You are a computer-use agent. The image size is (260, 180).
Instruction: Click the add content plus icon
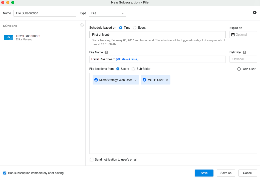point(82,25)
